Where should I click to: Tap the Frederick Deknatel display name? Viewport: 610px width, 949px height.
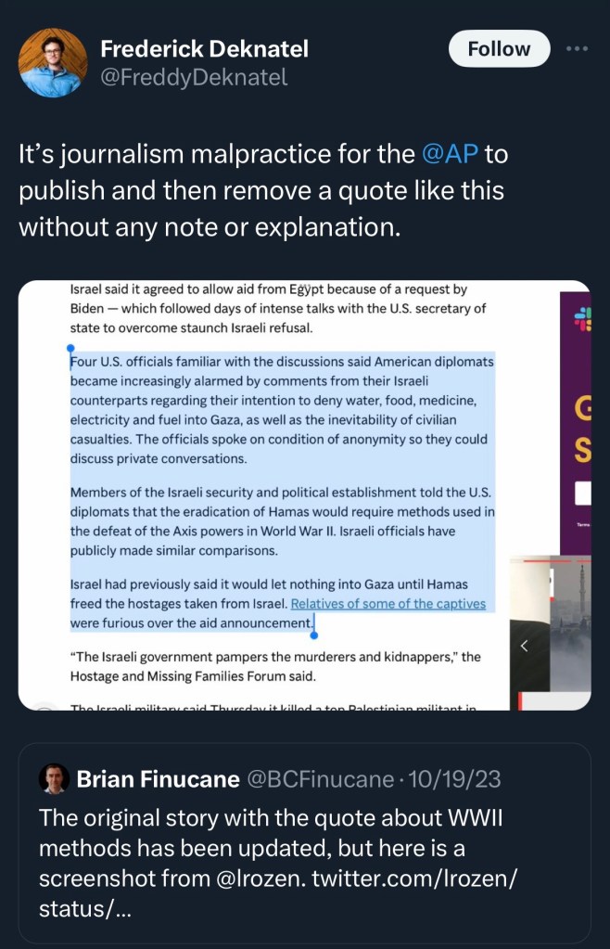click(204, 48)
